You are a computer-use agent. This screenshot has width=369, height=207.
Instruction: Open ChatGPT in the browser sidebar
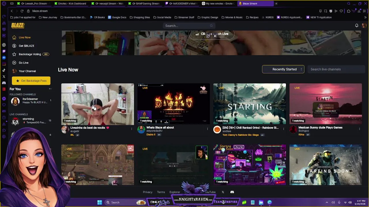[x=4, y=45]
